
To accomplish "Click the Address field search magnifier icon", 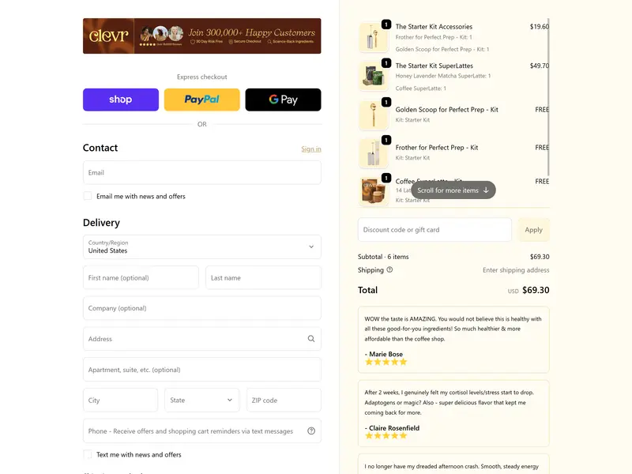I will pos(311,339).
